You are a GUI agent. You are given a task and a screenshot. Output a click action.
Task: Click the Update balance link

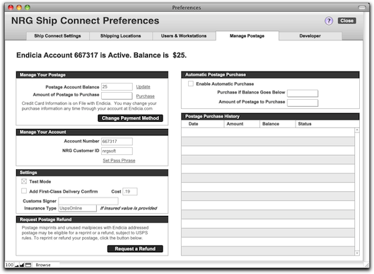[143, 86]
